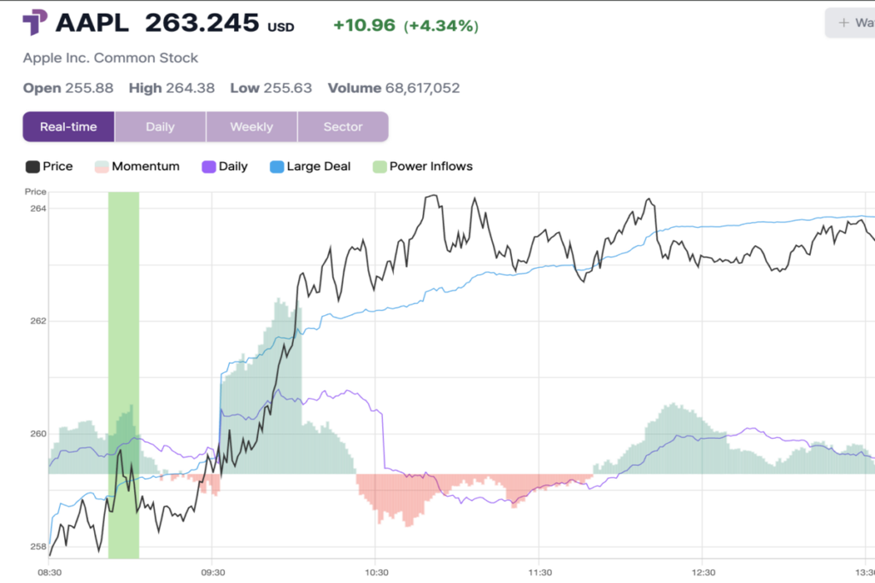The height and width of the screenshot is (583, 875).
Task: Switch to the Daily timeframe tab
Action: pyautogui.click(x=160, y=126)
